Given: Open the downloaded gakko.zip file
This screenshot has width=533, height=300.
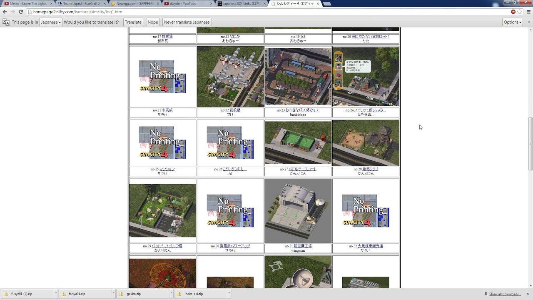Looking at the screenshot, I should click(142, 294).
